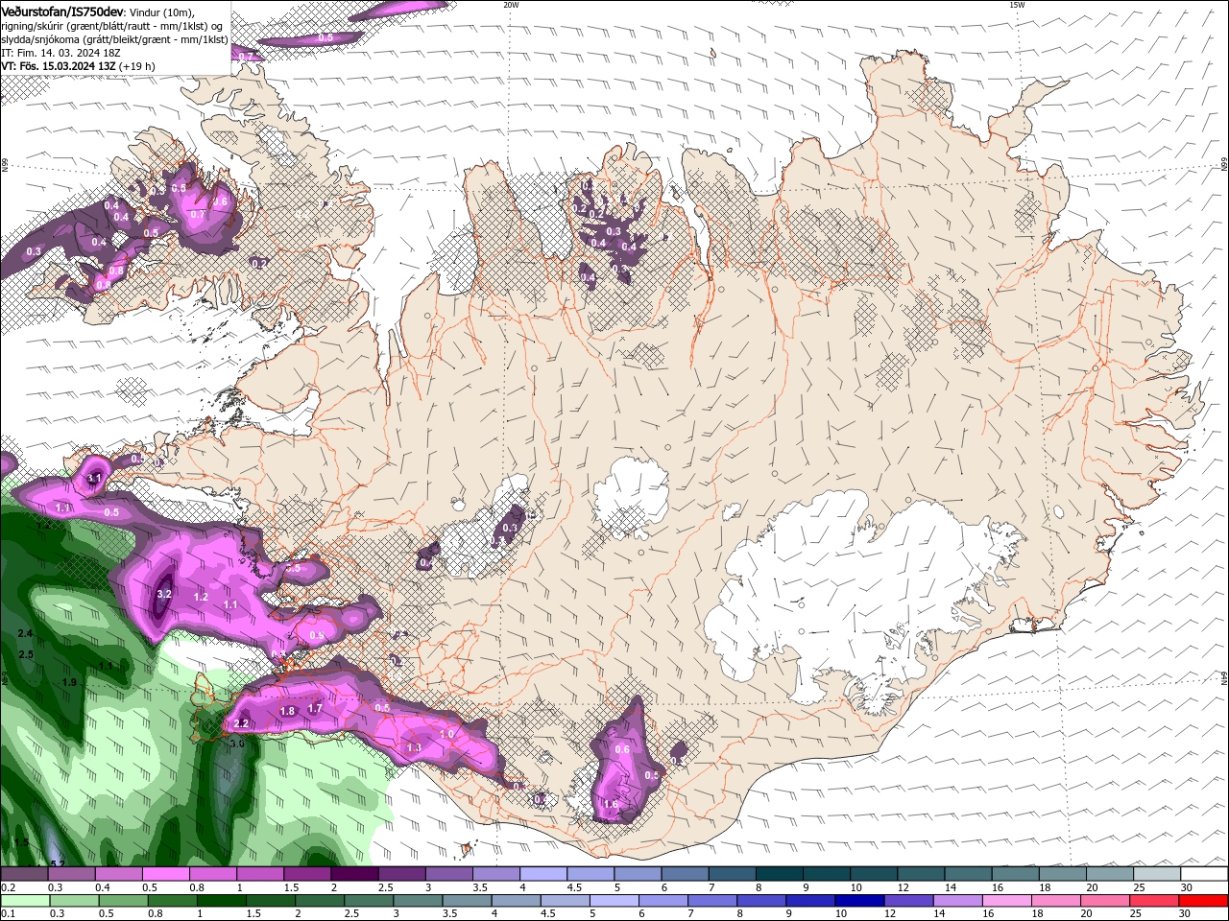Click the 1.2 snowfall value in Faxaflói
The image size is (1229, 921).
pyautogui.click(x=201, y=597)
